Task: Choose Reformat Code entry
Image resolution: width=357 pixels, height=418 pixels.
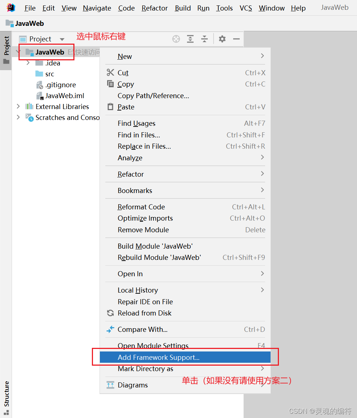Action: pos(185,207)
